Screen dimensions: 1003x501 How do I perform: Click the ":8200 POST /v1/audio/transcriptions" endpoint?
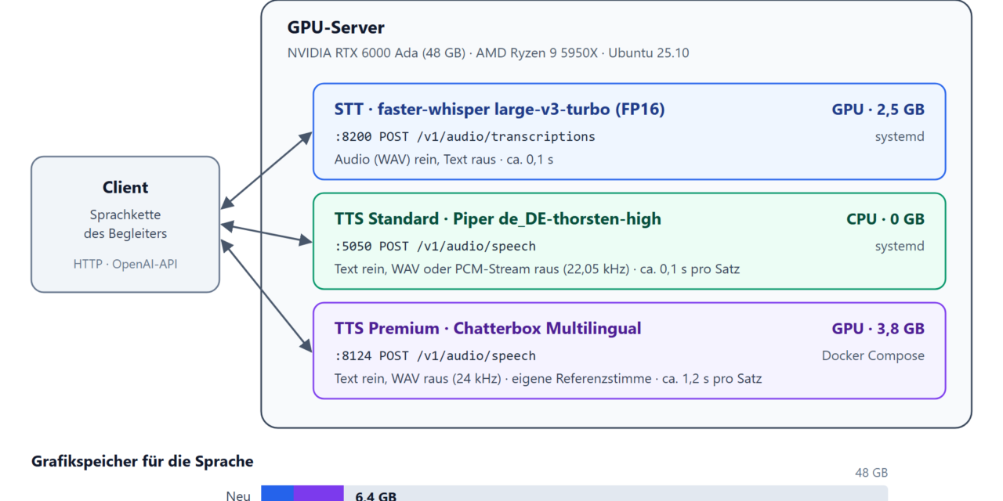[x=465, y=136]
